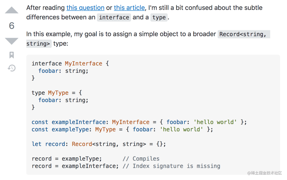Viewport: 287px width, 180px height.
Task: Click the inline "interface" code snippet
Action: 114,18
